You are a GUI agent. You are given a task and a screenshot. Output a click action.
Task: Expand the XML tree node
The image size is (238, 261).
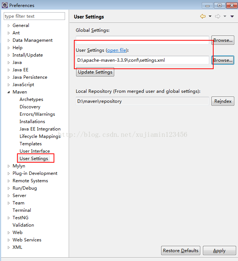tap(8, 247)
